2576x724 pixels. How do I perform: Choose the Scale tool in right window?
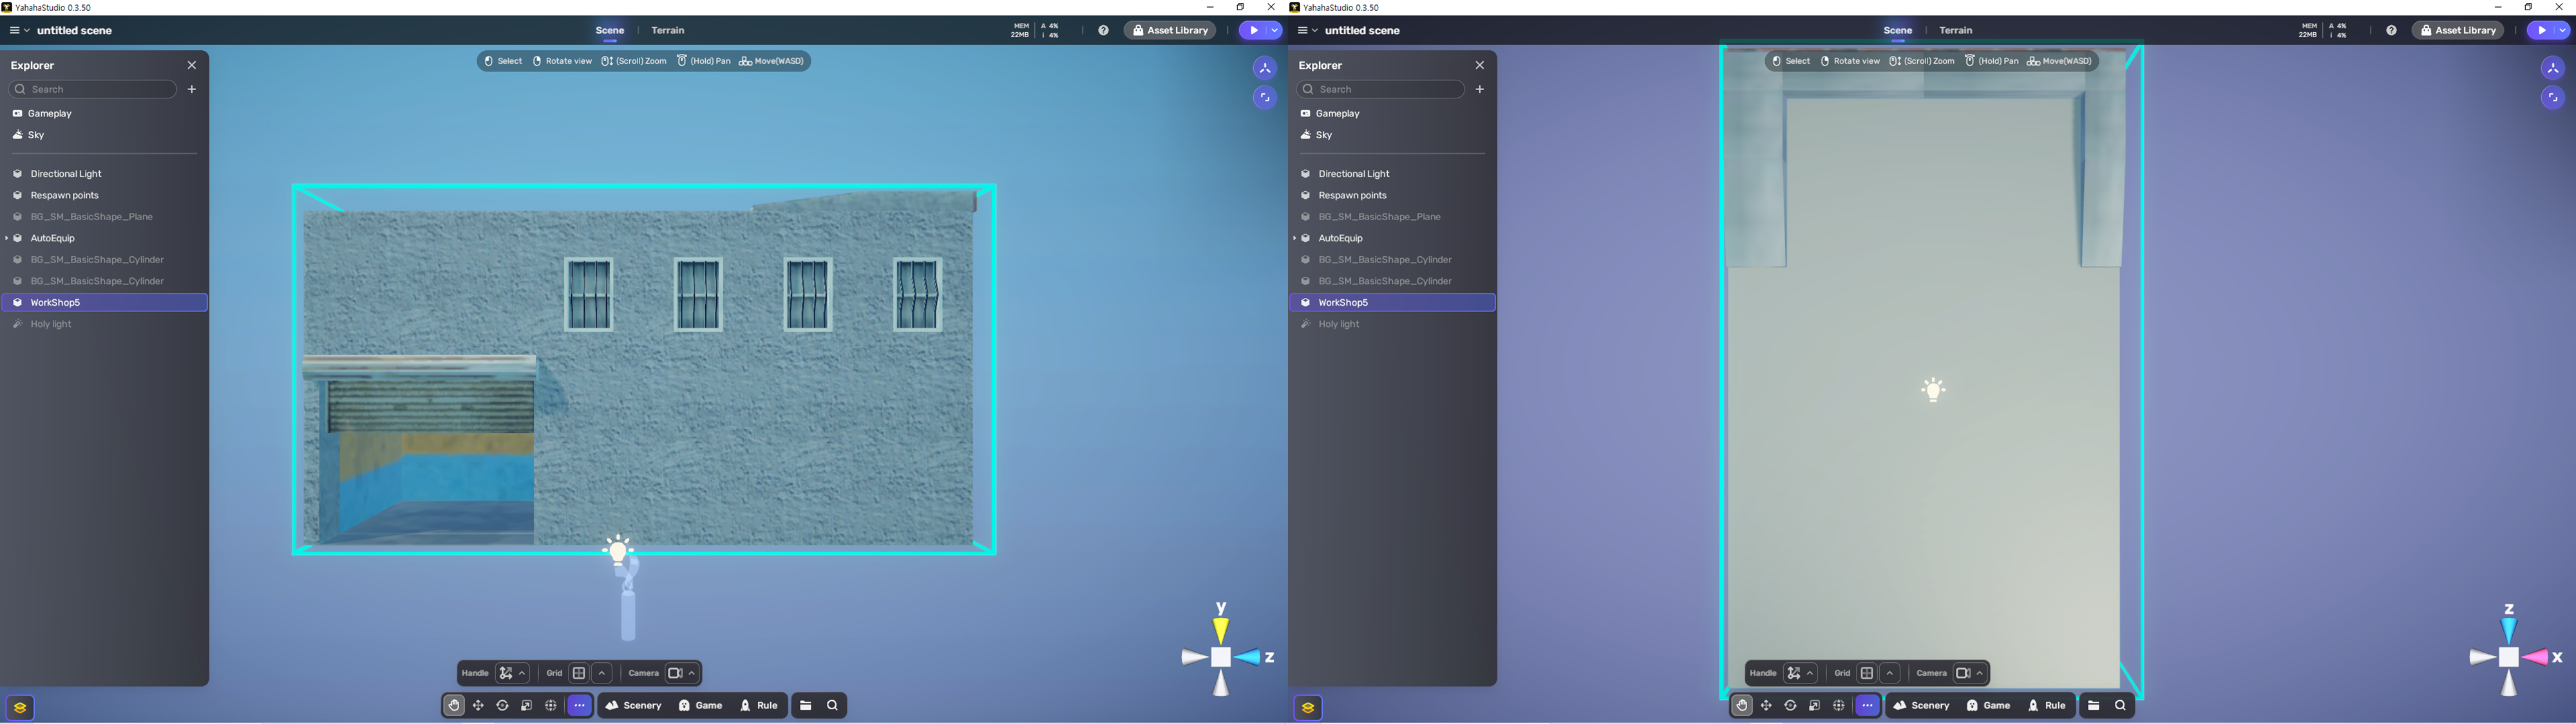[x=1814, y=706]
